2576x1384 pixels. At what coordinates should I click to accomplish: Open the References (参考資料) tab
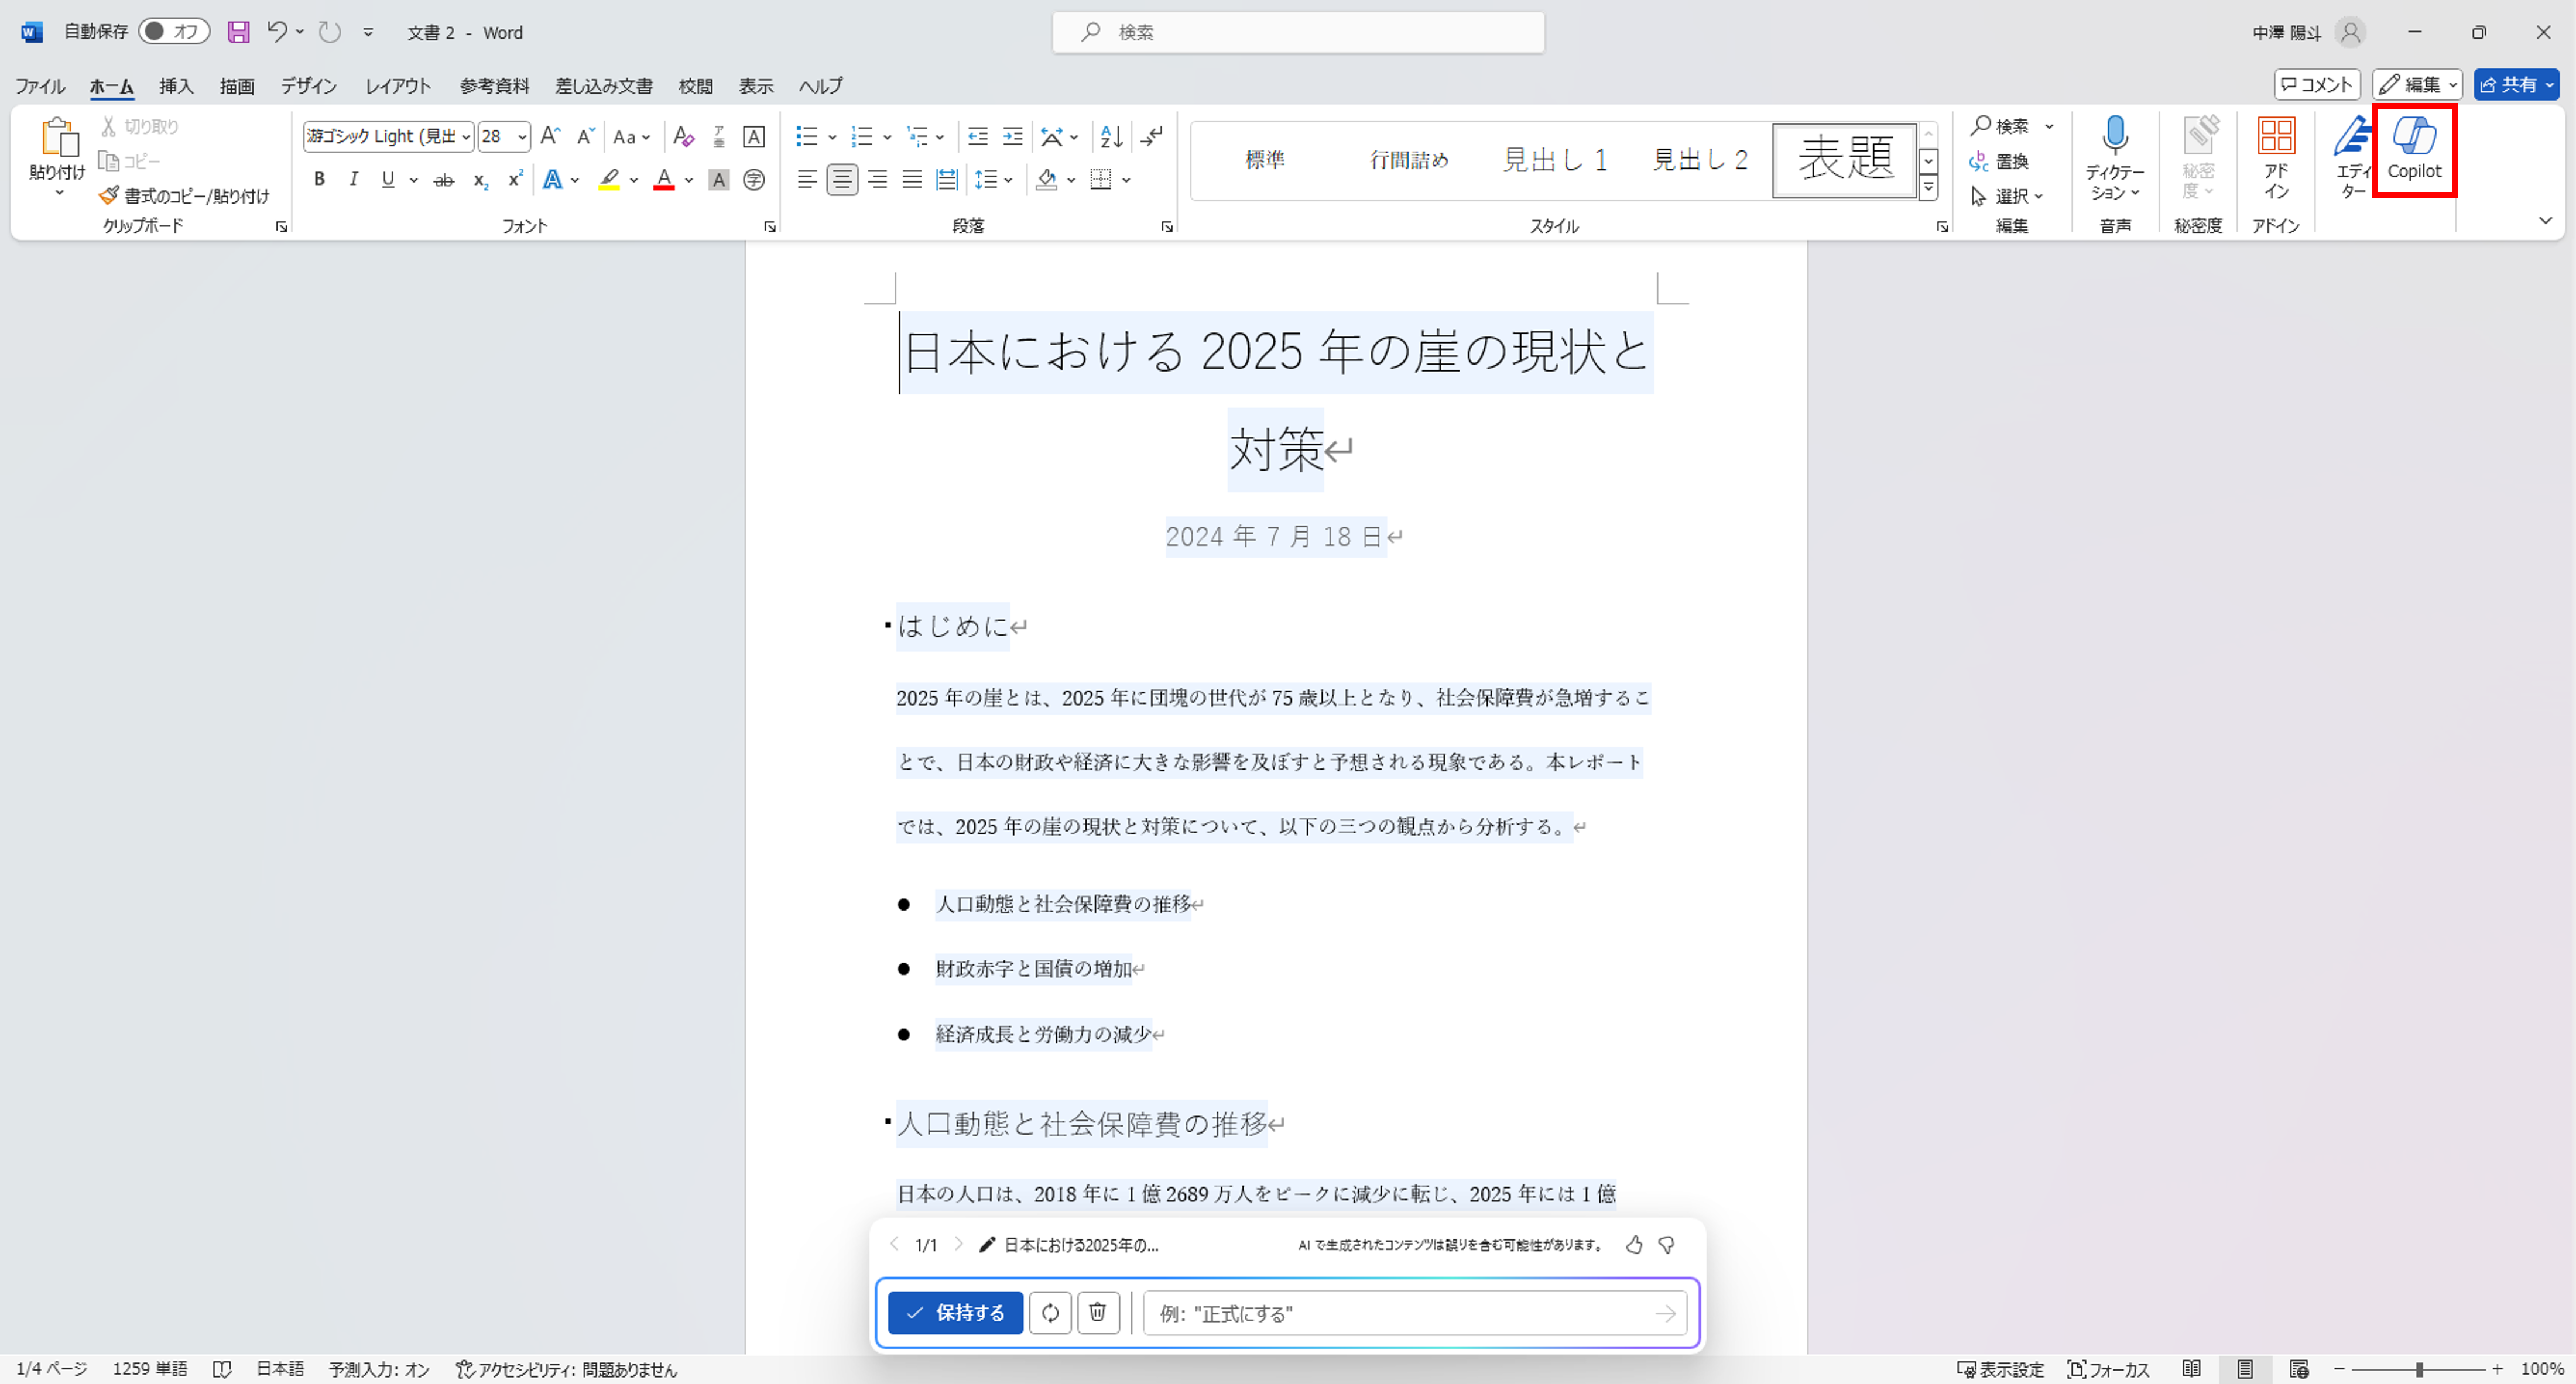pyautogui.click(x=494, y=86)
